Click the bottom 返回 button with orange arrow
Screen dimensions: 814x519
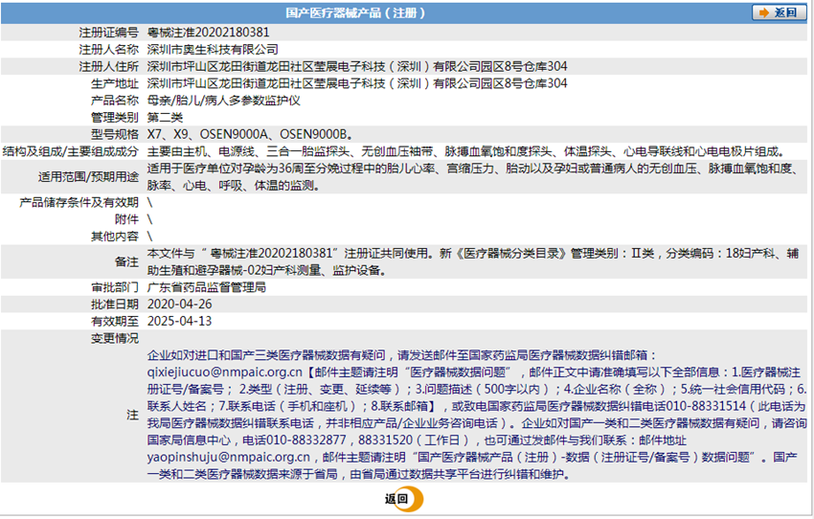[402, 498]
